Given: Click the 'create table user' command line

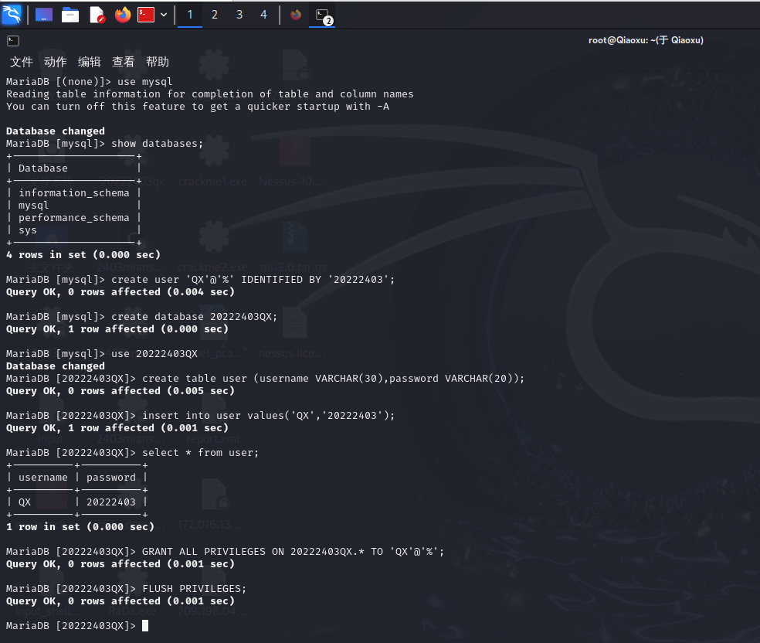Looking at the screenshot, I should [265, 378].
